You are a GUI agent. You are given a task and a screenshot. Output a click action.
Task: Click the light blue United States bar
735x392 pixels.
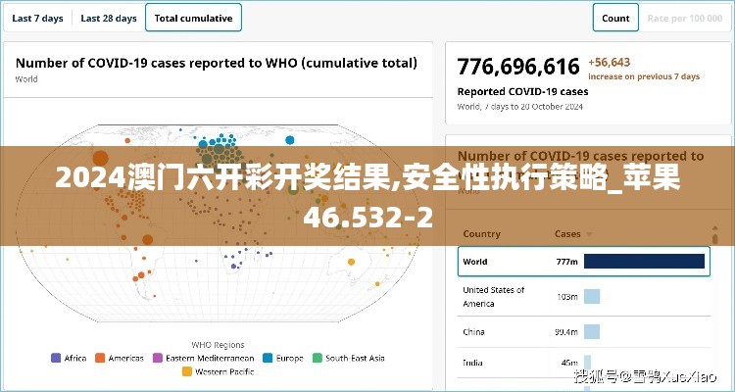click(x=592, y=297)
